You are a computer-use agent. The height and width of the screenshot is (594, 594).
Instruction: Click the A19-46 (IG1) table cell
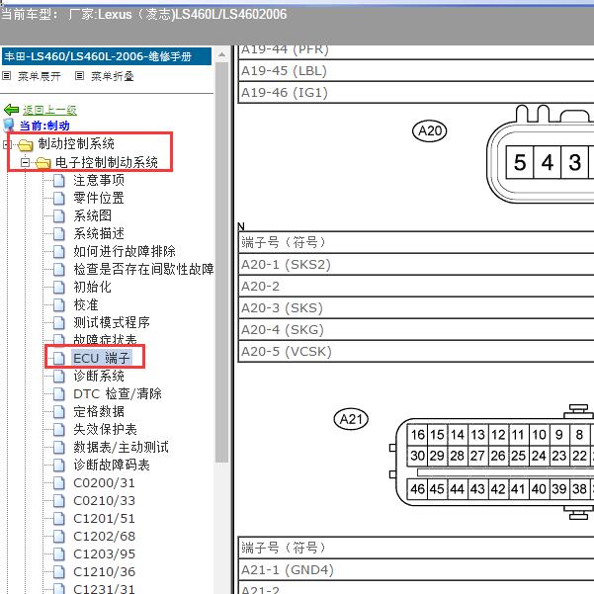(x=416, y=93)
